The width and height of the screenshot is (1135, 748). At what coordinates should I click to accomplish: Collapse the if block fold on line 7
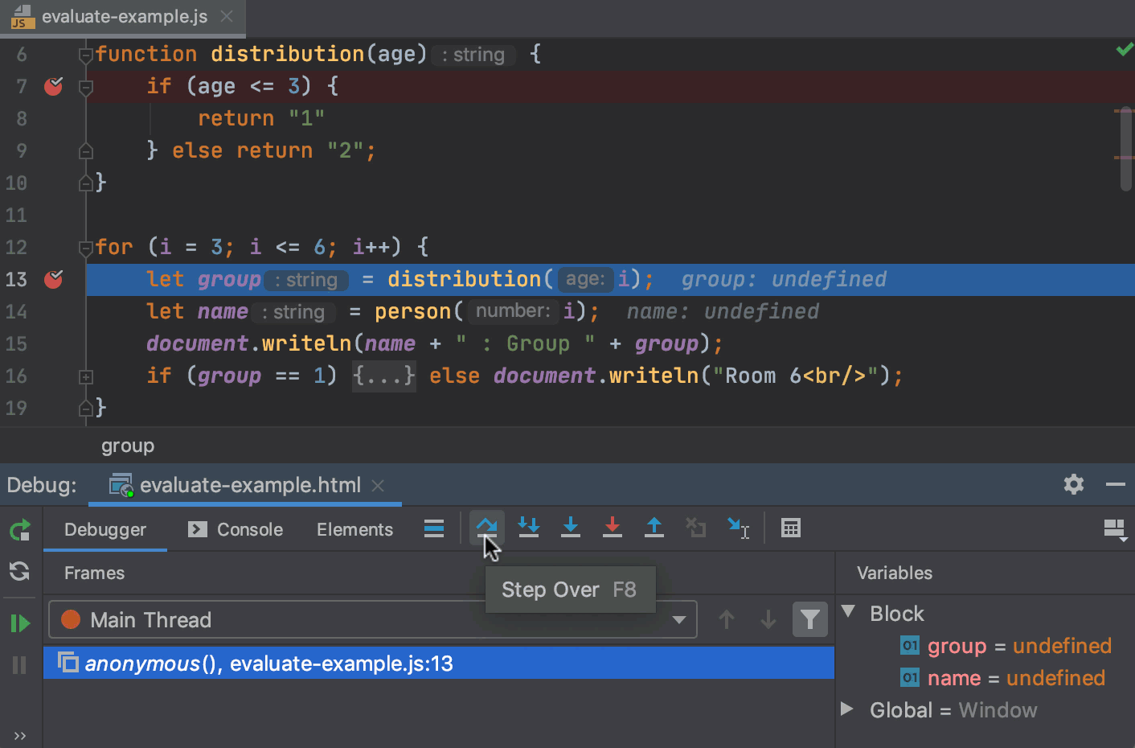click(x=86, y=88)
